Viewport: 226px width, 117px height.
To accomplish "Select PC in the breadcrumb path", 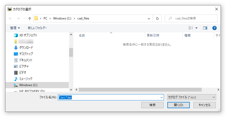I will click(45, 18).
